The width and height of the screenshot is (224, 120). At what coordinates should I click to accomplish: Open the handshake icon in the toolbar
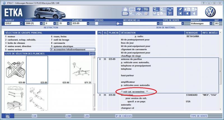coord(139,9)
